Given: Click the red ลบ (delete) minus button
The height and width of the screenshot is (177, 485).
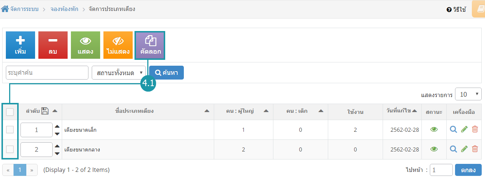Looking at the screenshot, I should point(53,45).
